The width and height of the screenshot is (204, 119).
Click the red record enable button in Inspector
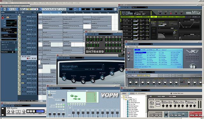2,18
